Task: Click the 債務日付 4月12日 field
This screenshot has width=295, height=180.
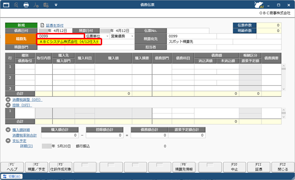Action: (55, 31)
